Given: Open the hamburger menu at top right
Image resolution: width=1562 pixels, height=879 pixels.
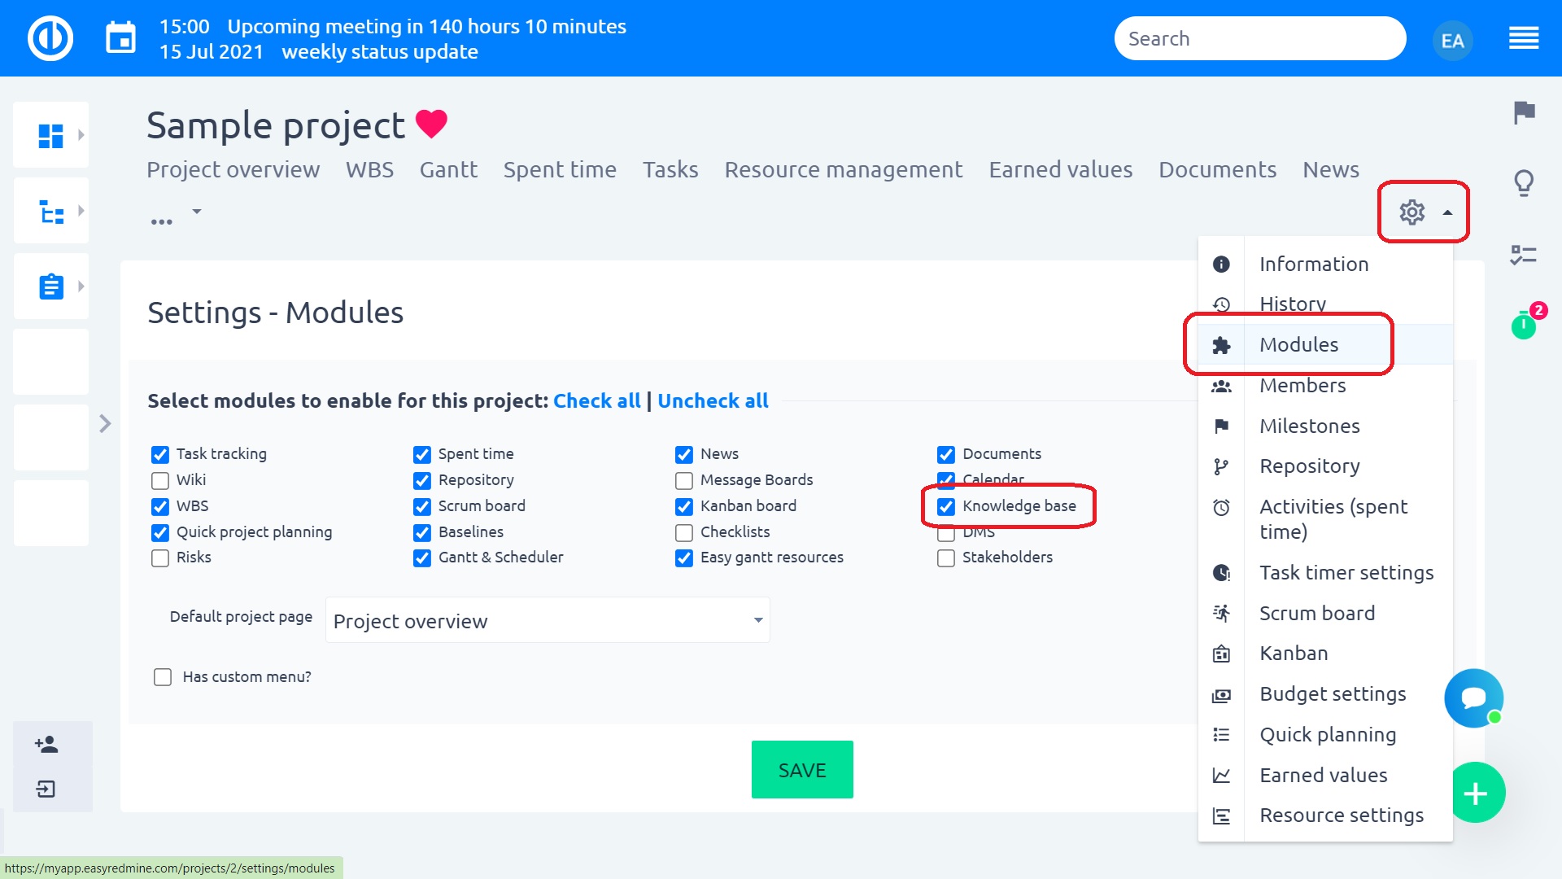Looking at the screenshot, I should click(1523, 38).
